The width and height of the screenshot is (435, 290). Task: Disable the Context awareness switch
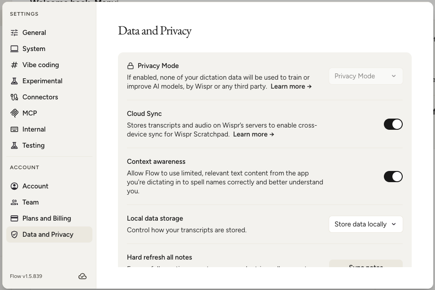[393, 176]
